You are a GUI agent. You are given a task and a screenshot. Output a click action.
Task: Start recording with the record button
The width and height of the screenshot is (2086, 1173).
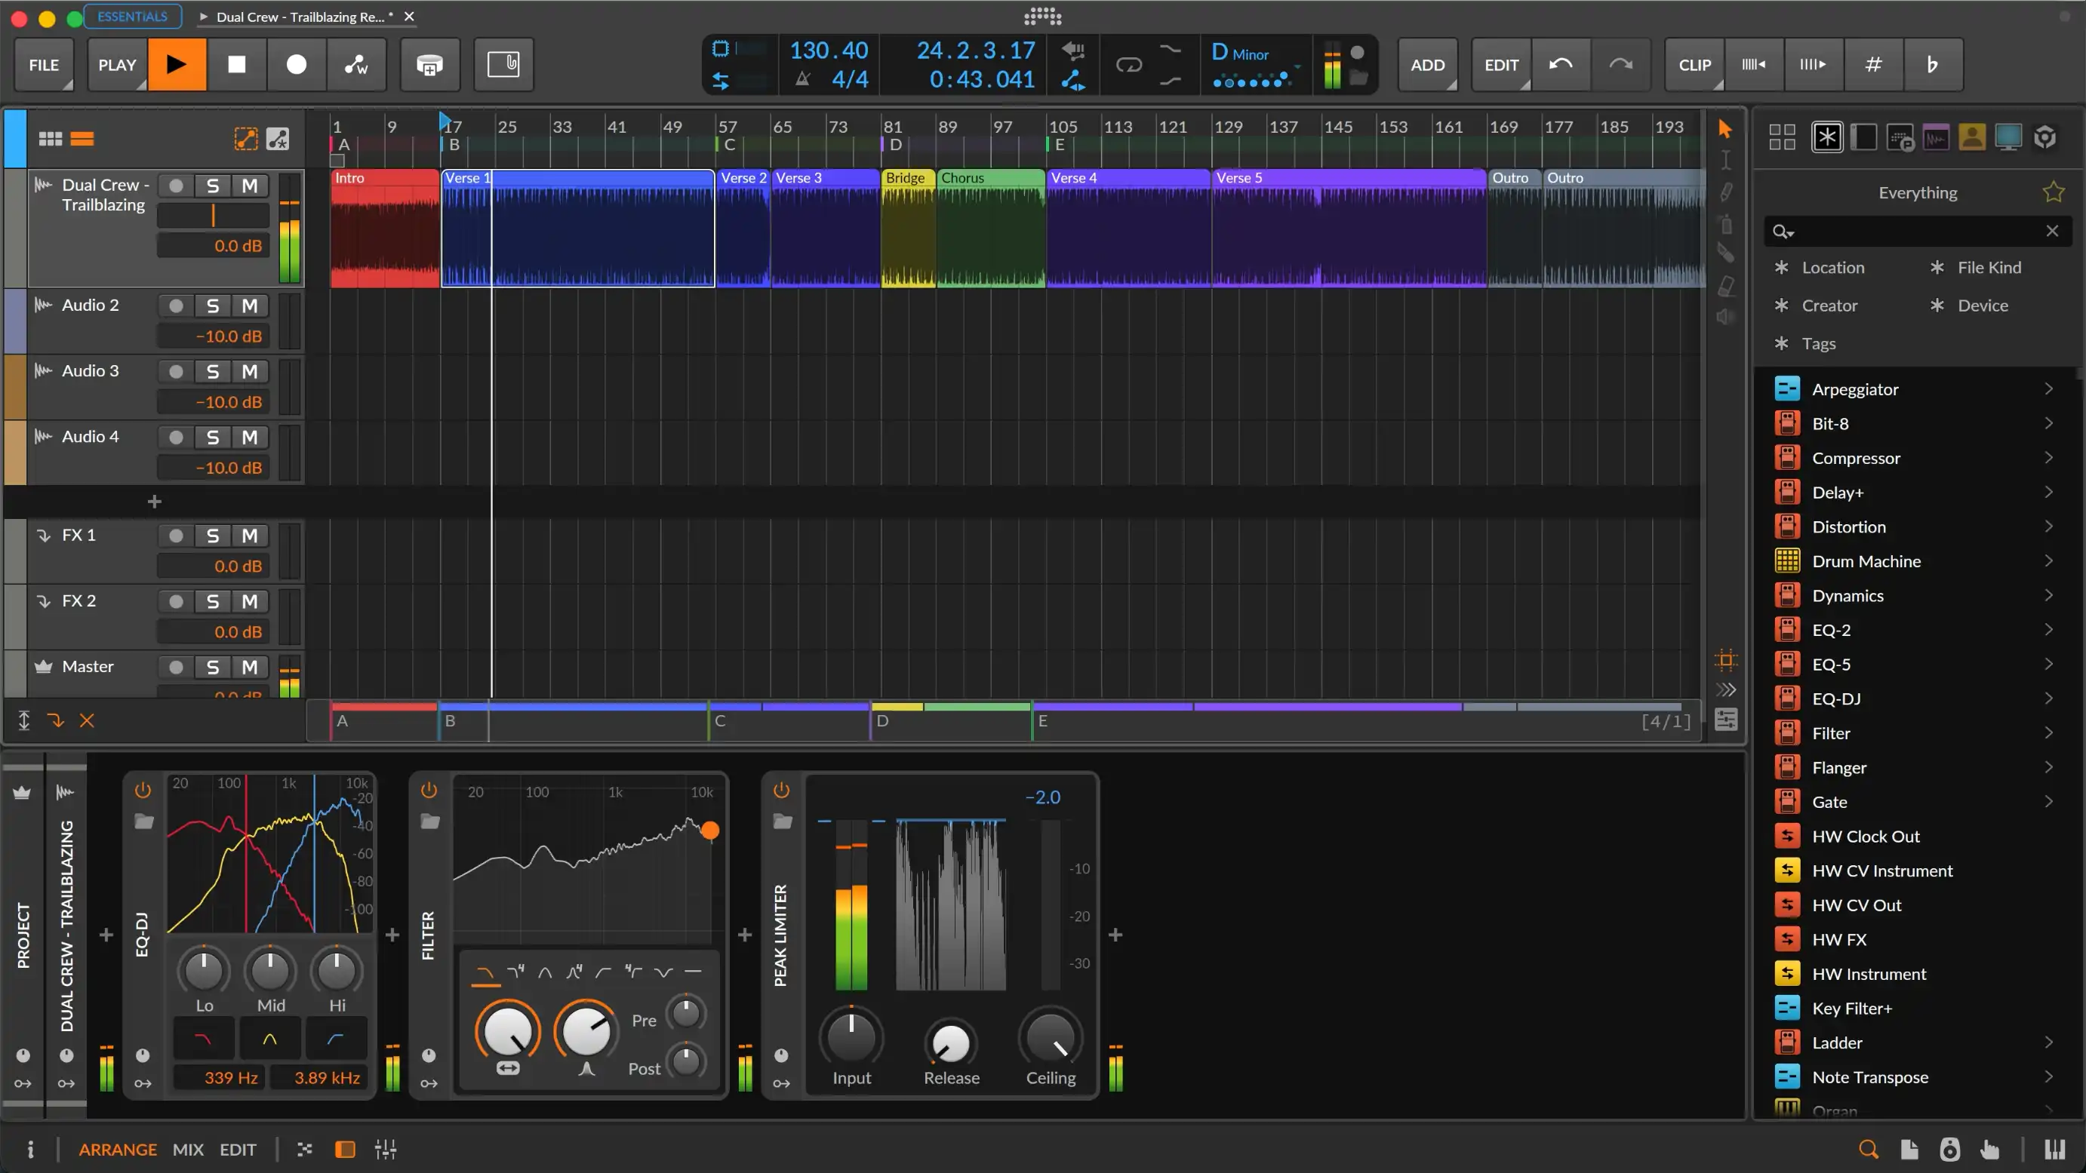297,65
